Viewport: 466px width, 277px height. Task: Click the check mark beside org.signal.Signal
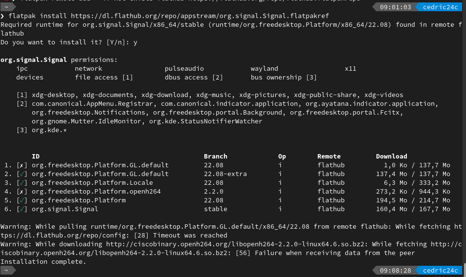[22, 209]
